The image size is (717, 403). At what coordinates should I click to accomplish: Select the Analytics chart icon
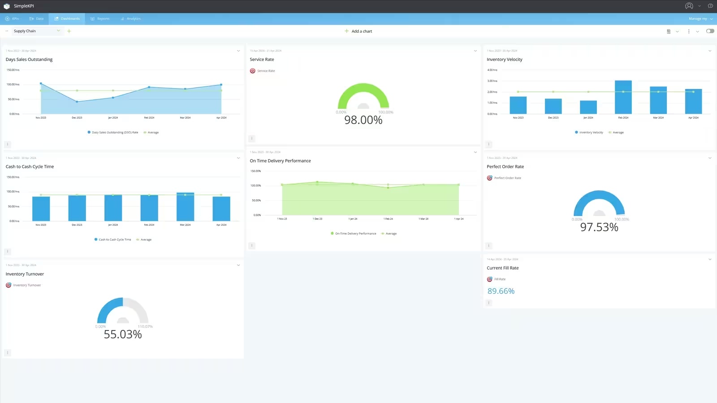(x=121, y=18)
